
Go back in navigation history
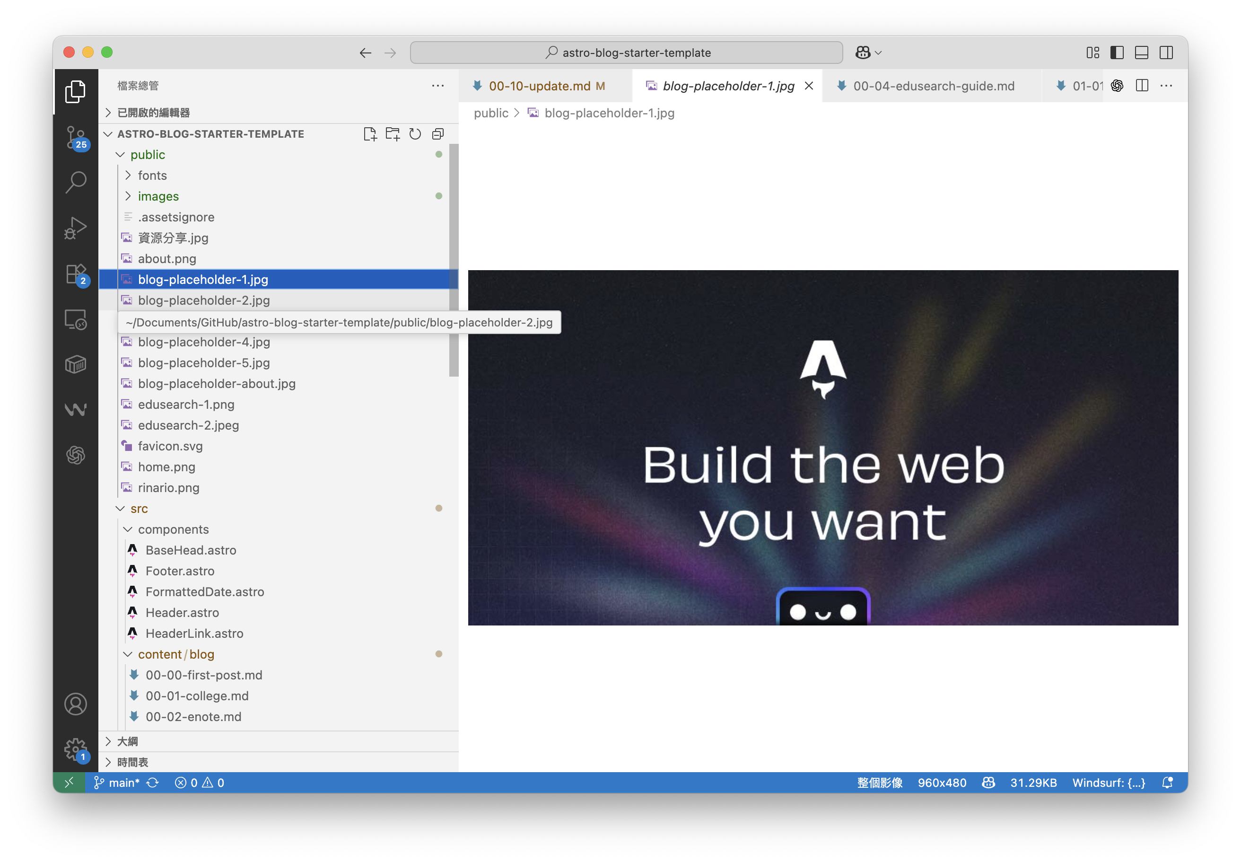[366, 53]
